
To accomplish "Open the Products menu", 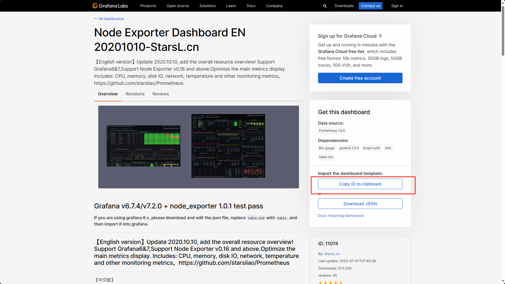I will click(148, 6).
